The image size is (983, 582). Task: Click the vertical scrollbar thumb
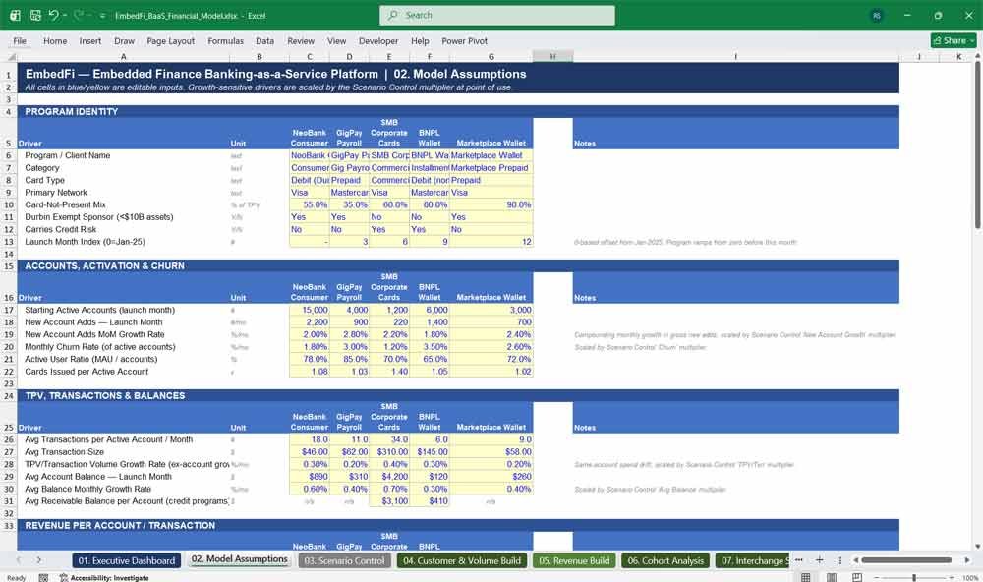click(x=977, y=145)
